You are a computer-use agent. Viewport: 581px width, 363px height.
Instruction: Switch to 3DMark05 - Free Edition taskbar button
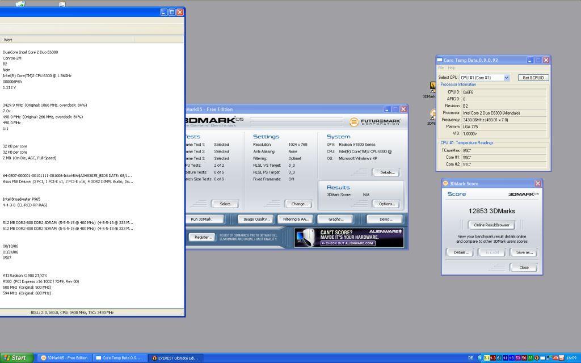(64, 358)
